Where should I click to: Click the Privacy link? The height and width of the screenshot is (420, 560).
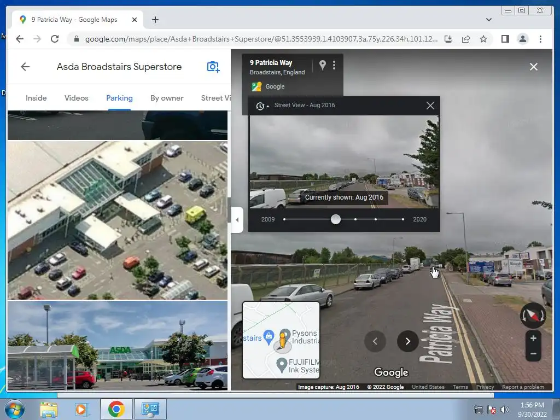pyautogui.click(x=485, y=387)
